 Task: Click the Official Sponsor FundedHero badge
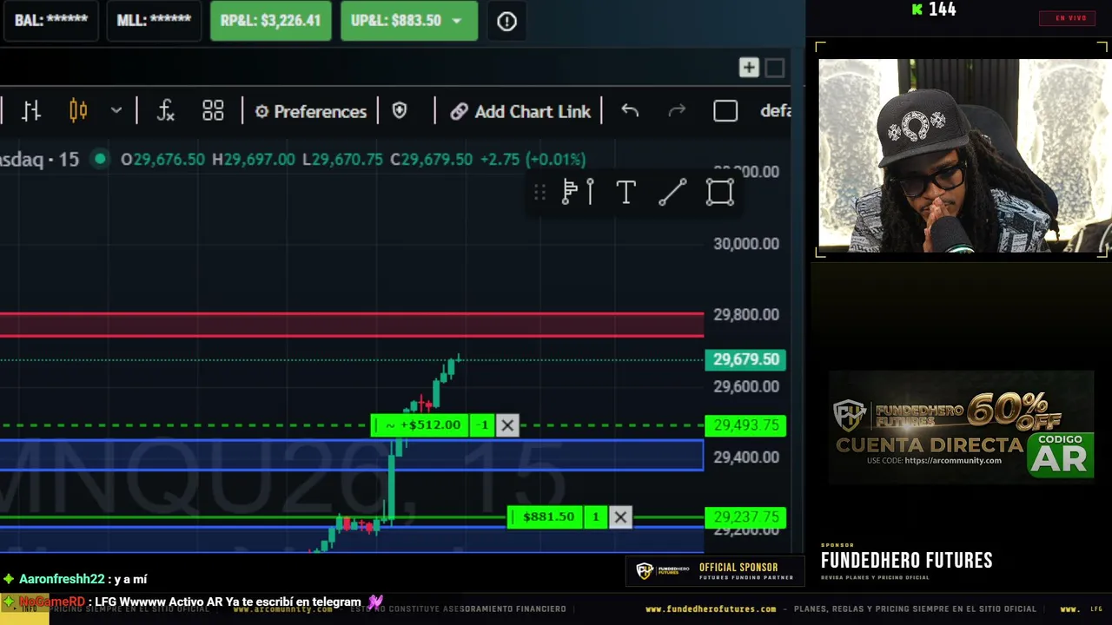click(x=715, y=570)
